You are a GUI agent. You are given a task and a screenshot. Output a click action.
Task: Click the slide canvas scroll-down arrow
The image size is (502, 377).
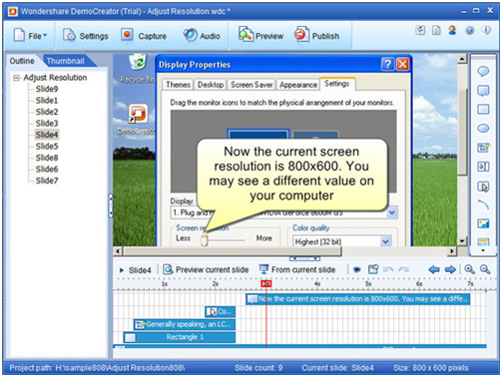462,241
